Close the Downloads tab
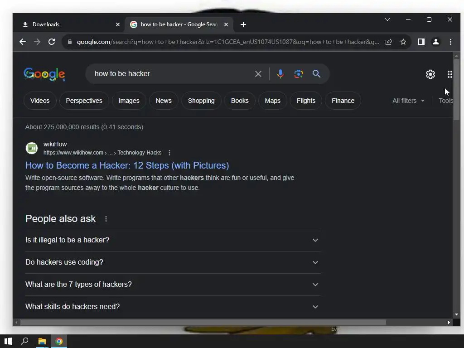 point(118,24)
